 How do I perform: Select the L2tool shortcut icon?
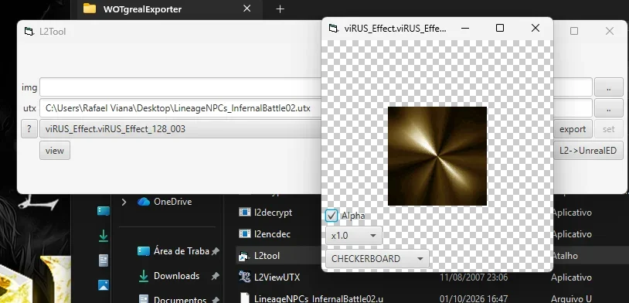coord(244,256)
